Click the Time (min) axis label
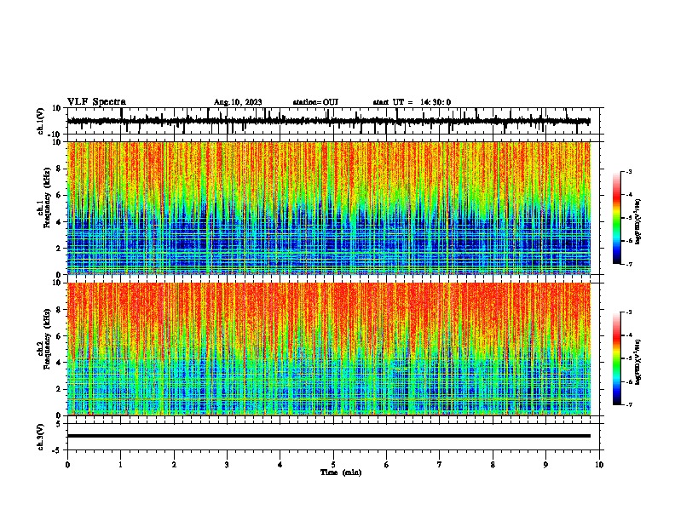The image size is (675, 521). tap(341, 472)
